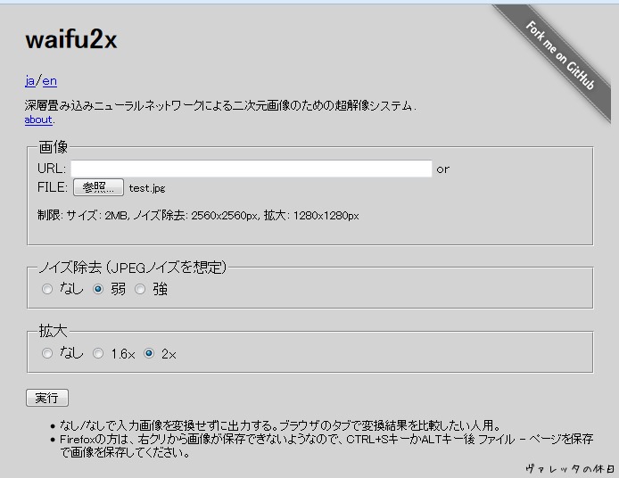Select noise reduction 弱 radio button
This screenshot has width=619, height=478.
98,289
